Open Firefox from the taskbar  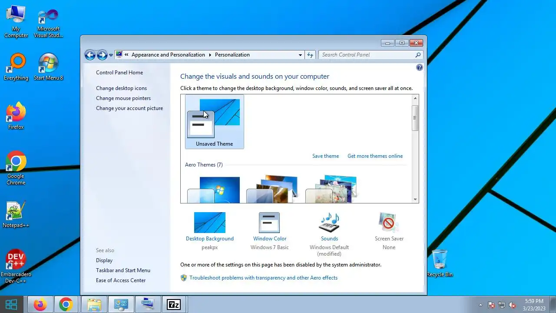[x=40, y=304]
